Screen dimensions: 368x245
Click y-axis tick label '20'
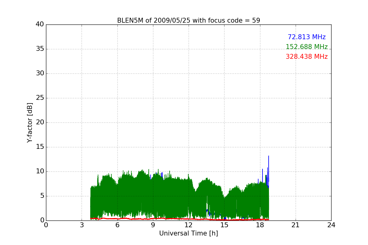(40, 123)
